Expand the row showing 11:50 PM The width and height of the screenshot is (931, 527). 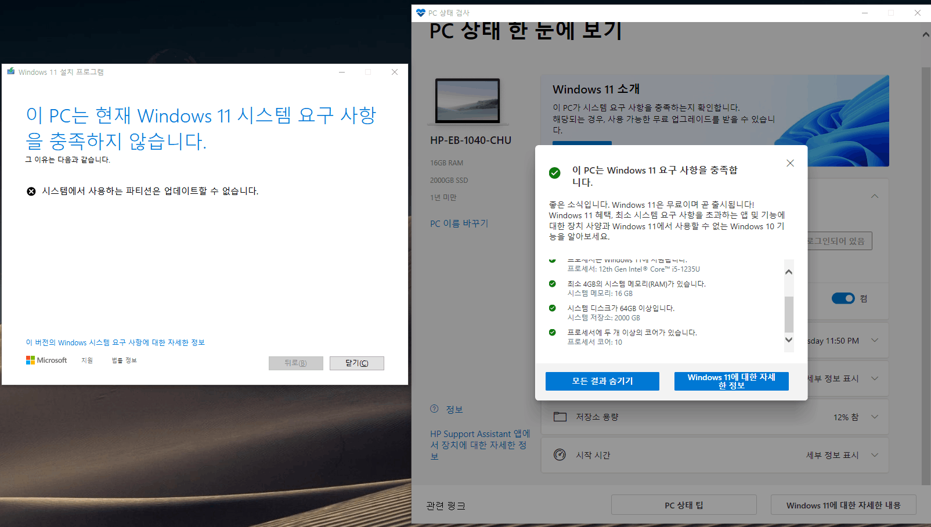[875, 341]
